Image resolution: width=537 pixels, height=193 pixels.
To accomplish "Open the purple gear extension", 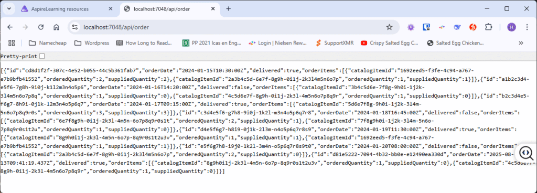I will [411, 27].
